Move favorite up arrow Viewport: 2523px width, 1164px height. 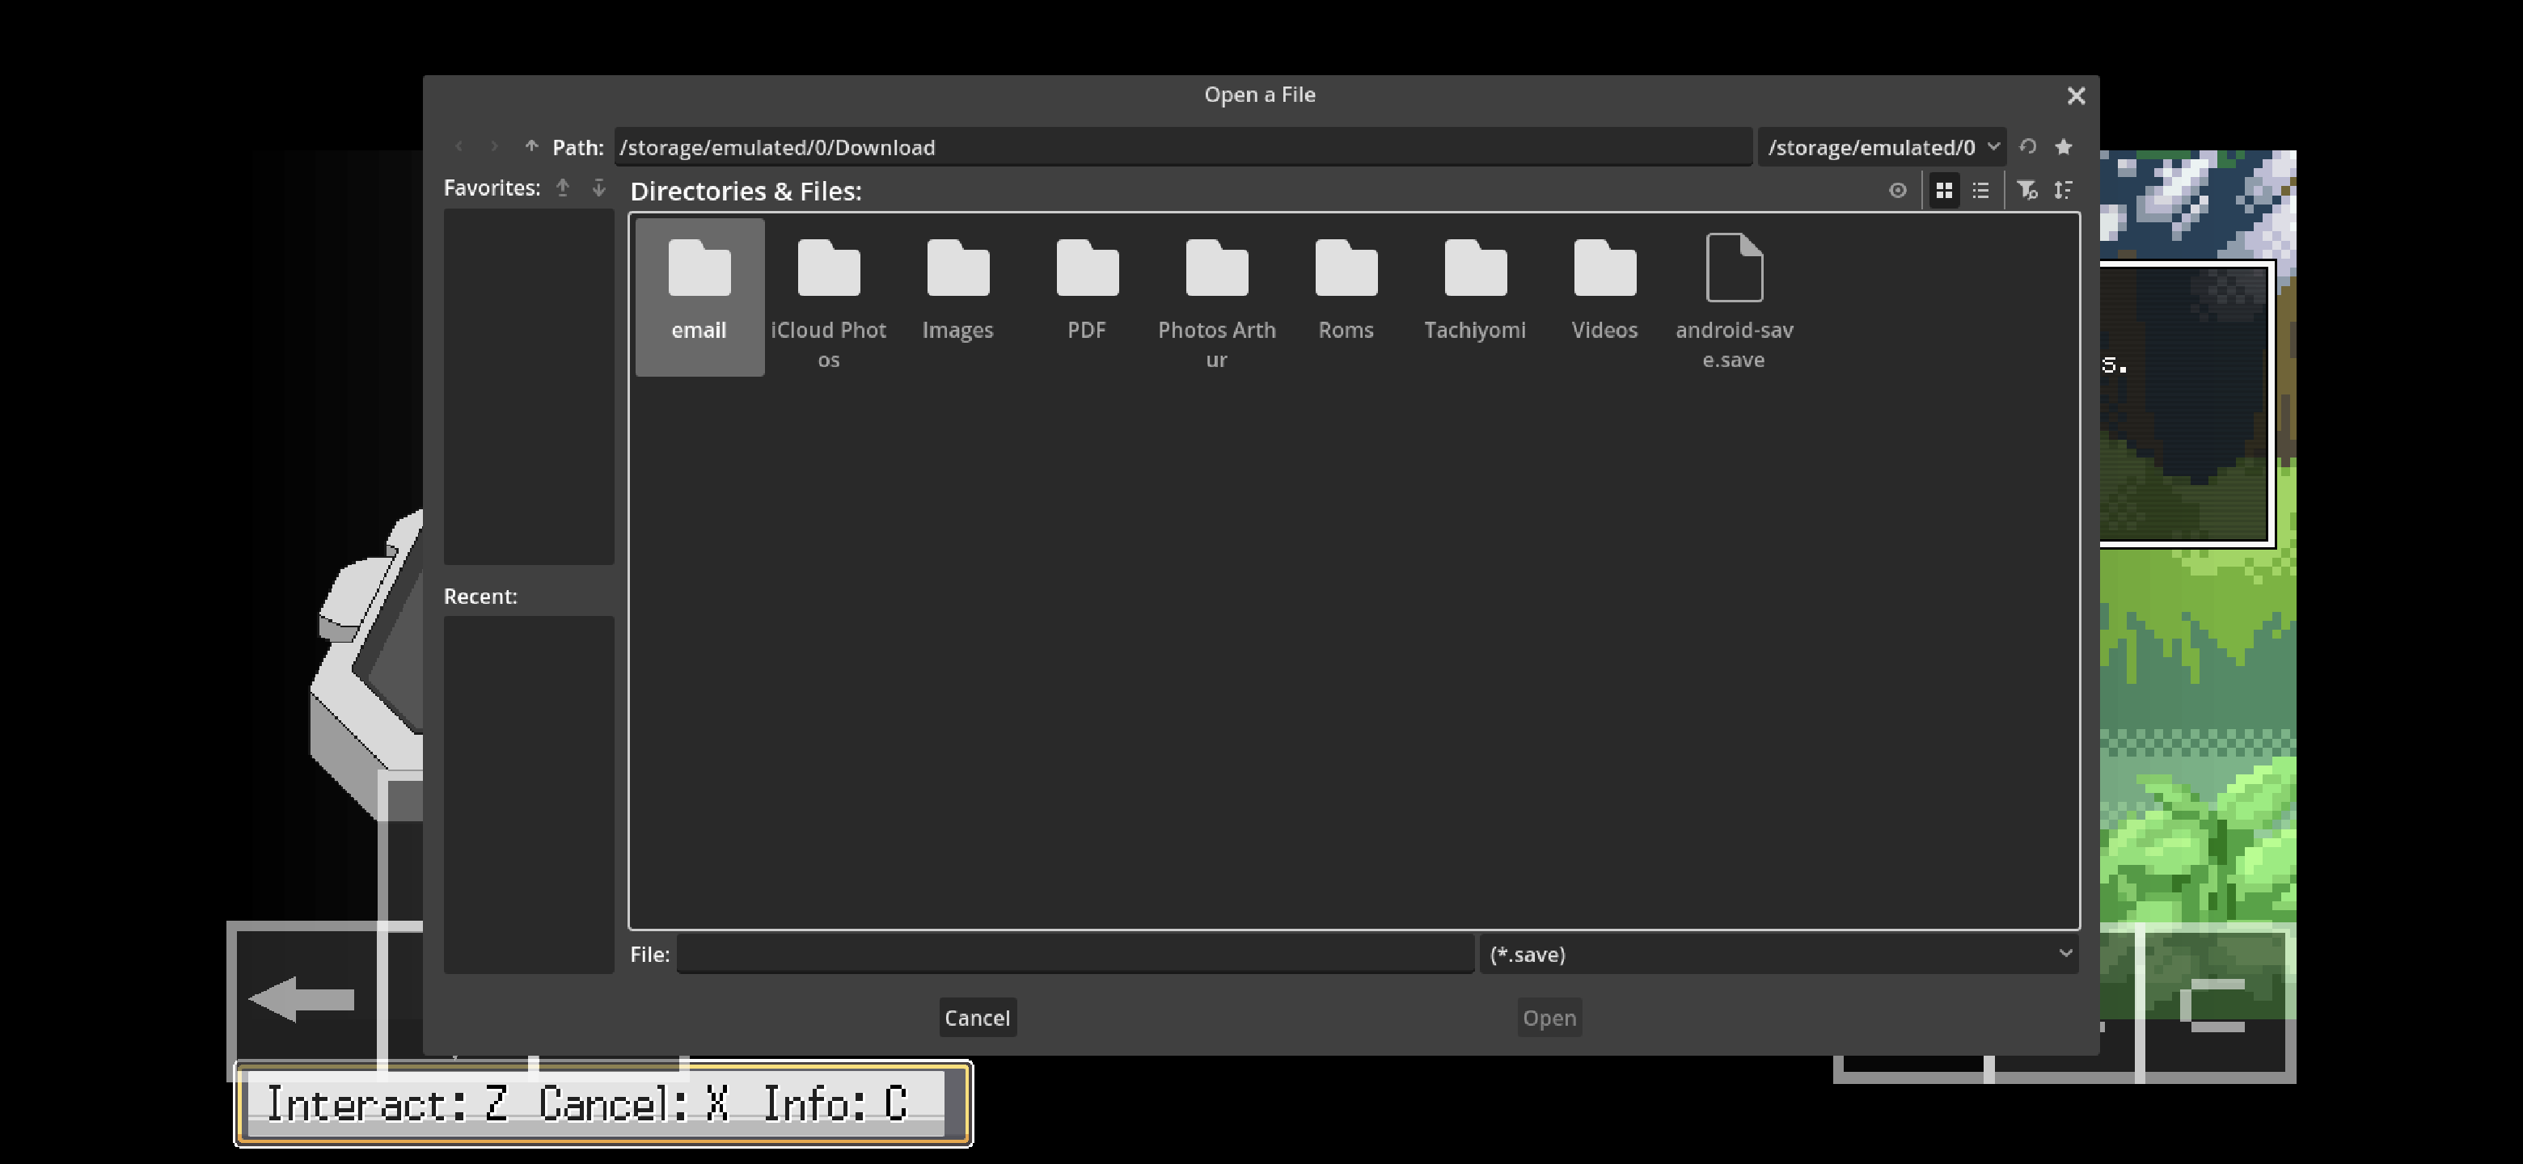coord(562,187)
